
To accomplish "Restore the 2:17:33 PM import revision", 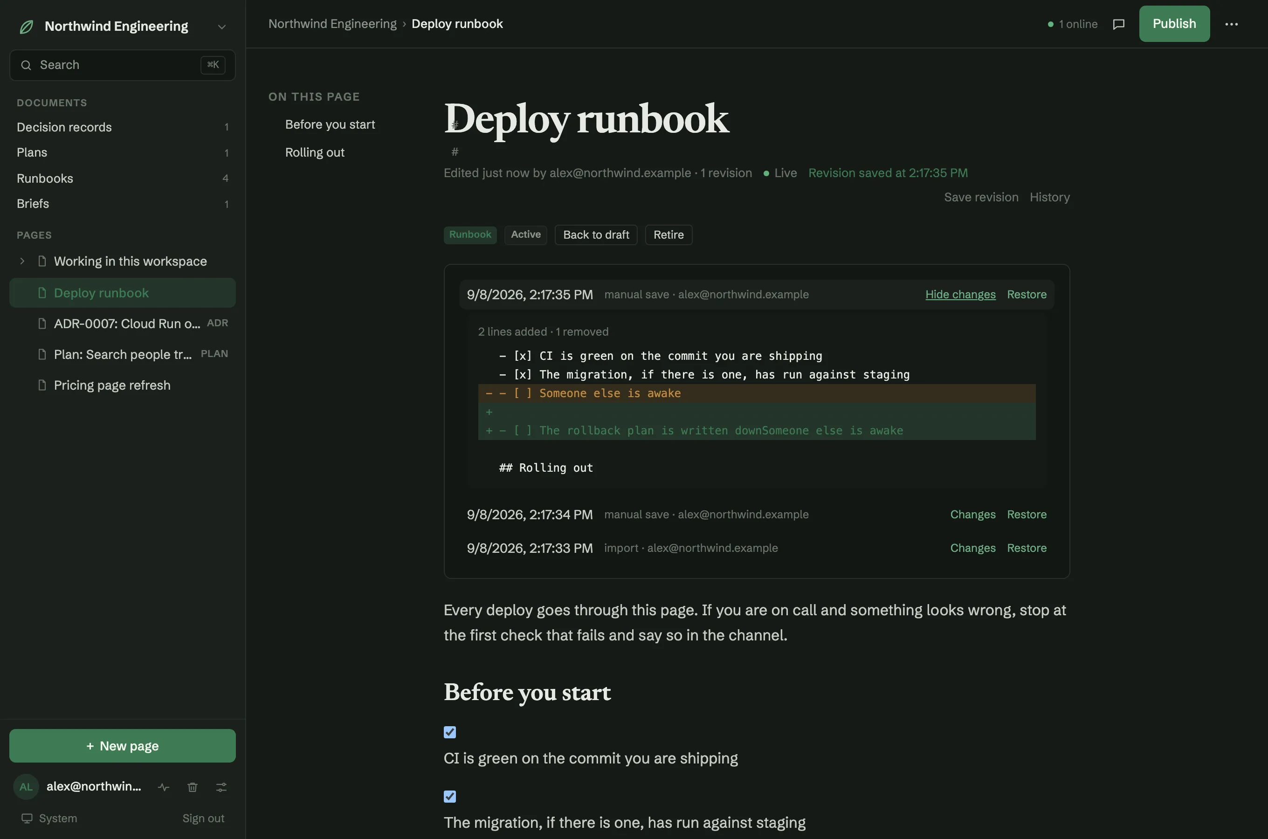I will [1027, 548].
